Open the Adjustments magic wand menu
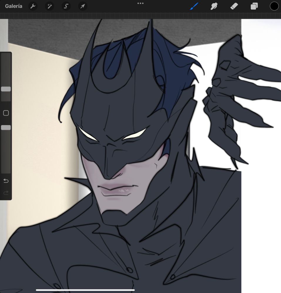This screenshot has height=293, width=281. [x=49, y=6]
